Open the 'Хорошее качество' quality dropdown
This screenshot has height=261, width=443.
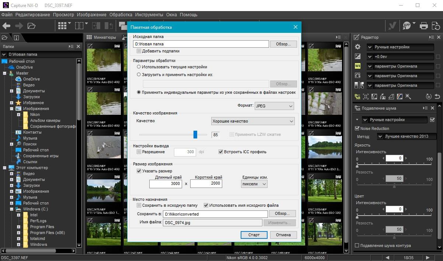[x=253, y=121]
